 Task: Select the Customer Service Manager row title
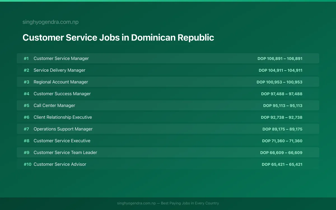(x=61, y=59)
